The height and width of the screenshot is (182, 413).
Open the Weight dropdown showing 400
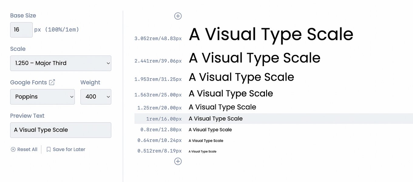[x=96, y=97]
